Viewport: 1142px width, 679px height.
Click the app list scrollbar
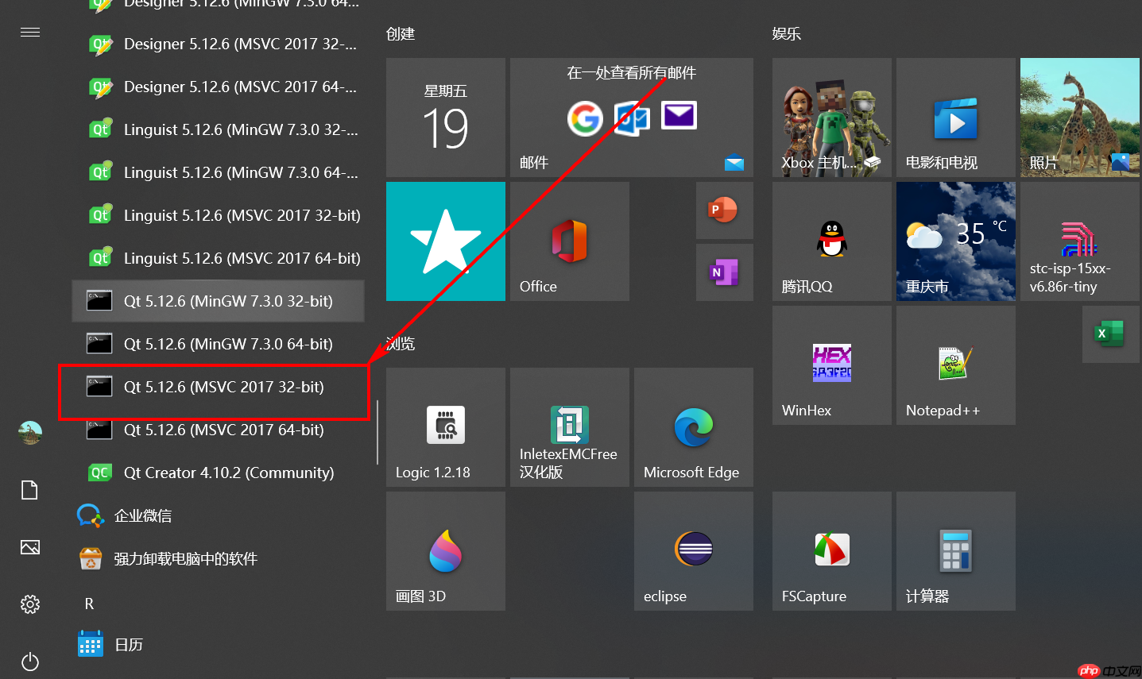377,433
